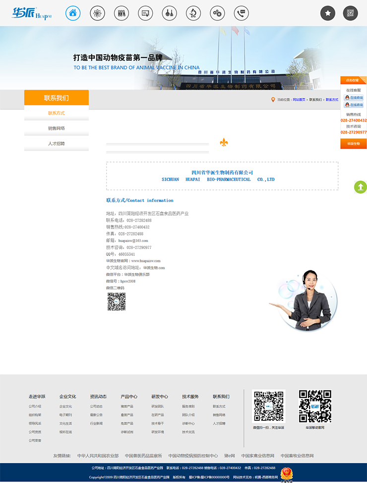Image resolution: width=367 pixels, height=483 pixels.
Task: Click the orange 华派生物 button
Action: pos(353,144)
